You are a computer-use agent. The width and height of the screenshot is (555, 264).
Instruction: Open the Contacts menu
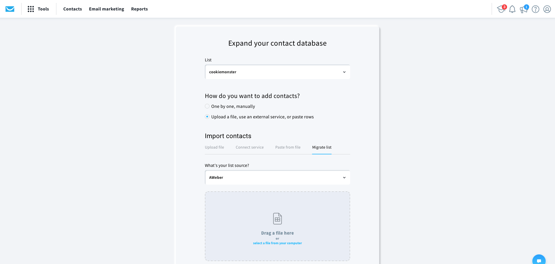[73, 9]
